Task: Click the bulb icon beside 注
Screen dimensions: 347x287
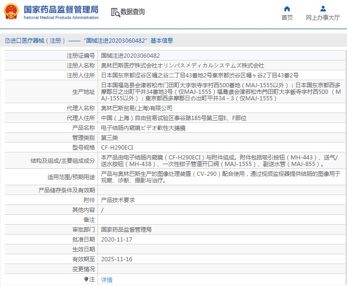Action: [x=86, y=279]
